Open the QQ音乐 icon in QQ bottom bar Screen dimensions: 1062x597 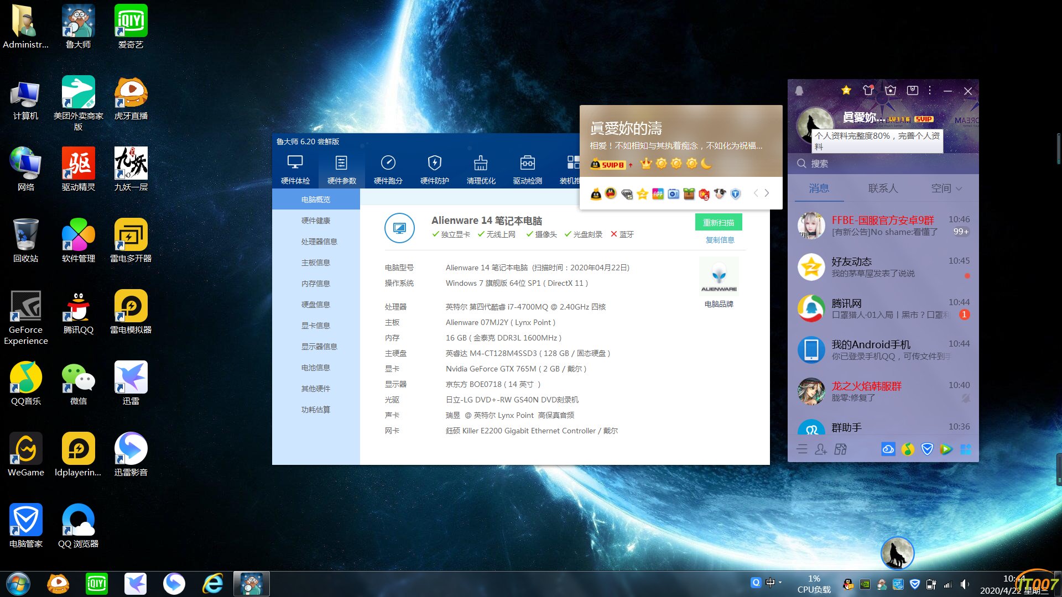pyautogui.click(x=908, y=449)
